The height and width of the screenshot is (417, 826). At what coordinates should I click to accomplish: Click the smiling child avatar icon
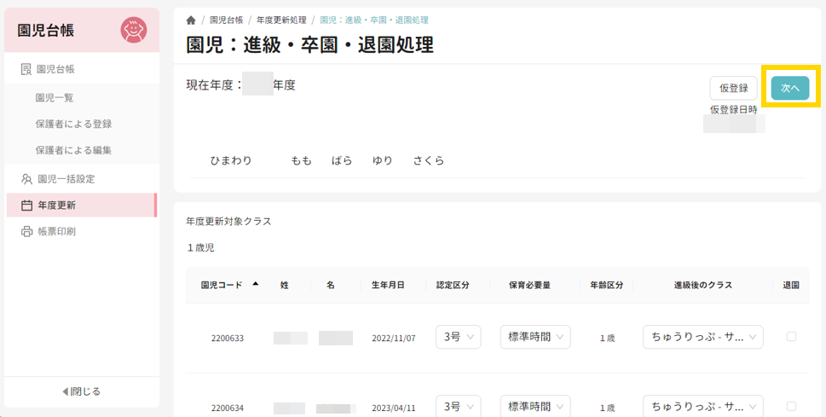(133, 30)
